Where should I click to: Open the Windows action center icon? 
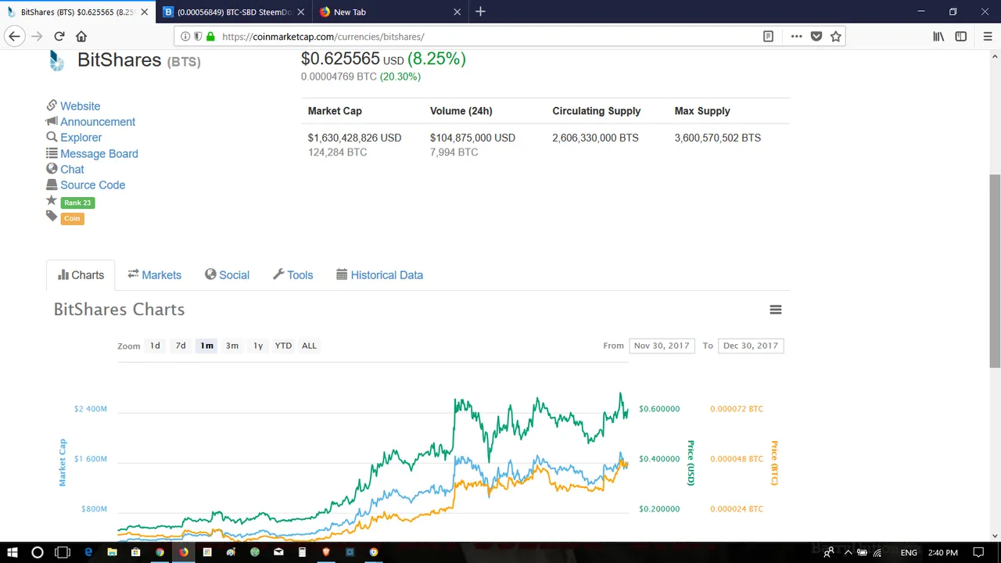[978, 552]
